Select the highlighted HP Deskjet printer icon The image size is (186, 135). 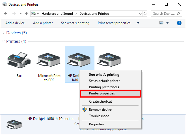pyautogui.click(x=79, y=60)
